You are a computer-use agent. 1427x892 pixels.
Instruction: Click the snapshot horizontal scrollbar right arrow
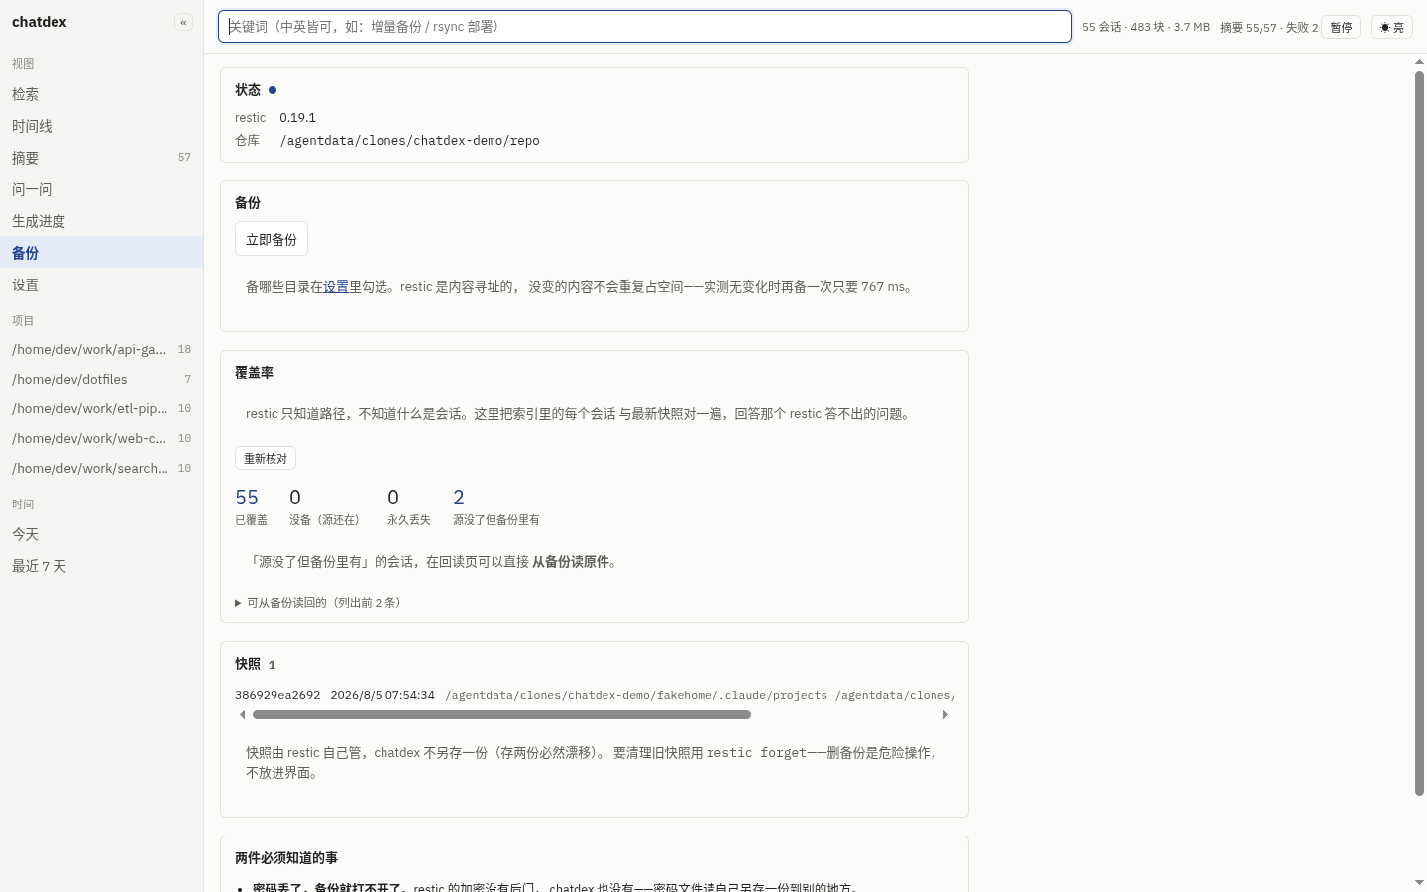(945, 714)
